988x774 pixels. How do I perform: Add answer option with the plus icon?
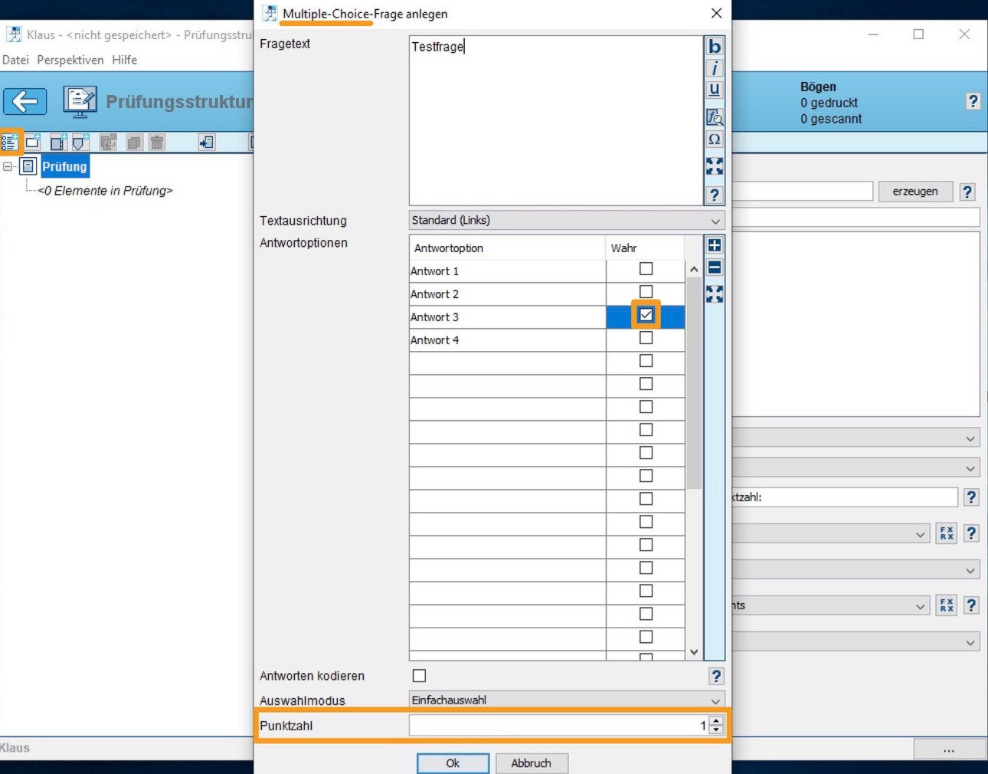coord(714,245)
